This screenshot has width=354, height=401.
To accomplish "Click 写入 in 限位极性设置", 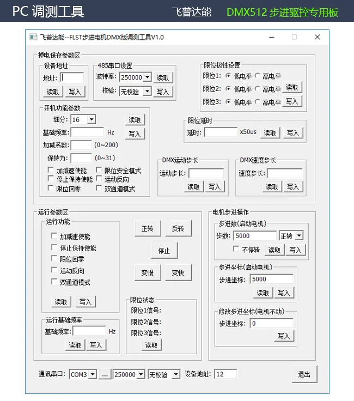I will (x=292, y=101).
